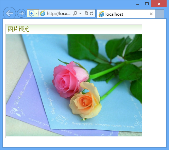Click the 图片预览 panel header

pos(74,29)
